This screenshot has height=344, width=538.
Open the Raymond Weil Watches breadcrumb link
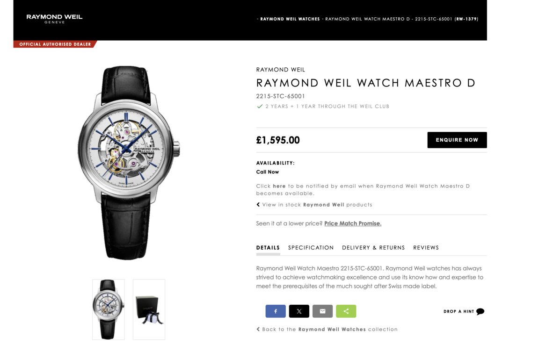coord(290,19)
